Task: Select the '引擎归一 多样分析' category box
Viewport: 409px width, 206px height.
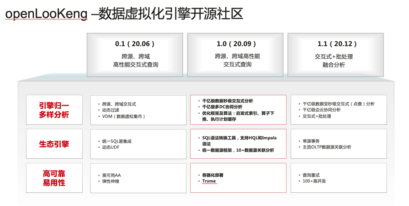Action: 54,110
